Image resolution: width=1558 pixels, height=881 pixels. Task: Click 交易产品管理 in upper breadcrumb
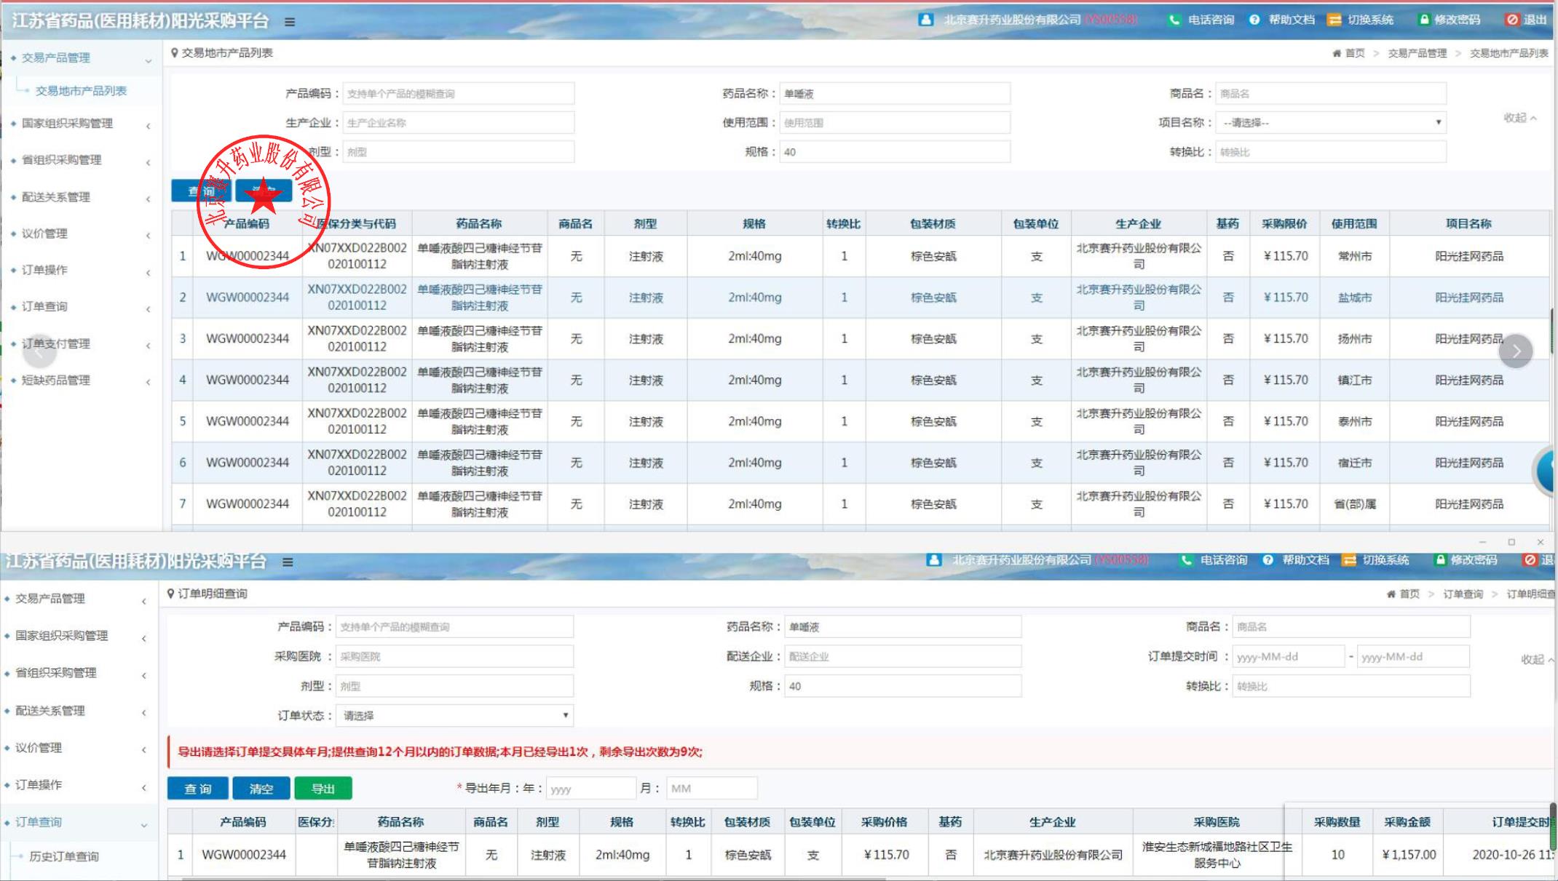[1417, 53]
